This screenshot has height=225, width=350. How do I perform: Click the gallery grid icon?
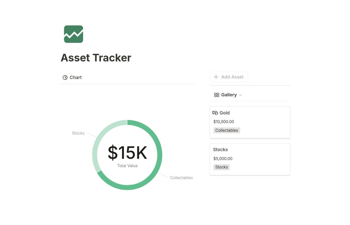tap(217, 95)
